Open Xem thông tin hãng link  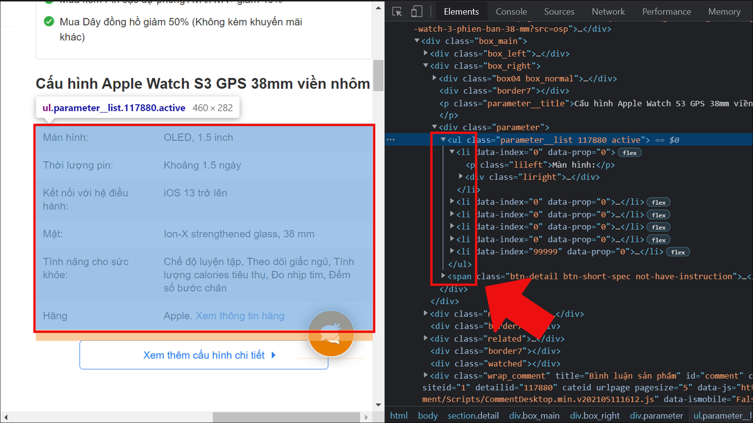[240, 316]
